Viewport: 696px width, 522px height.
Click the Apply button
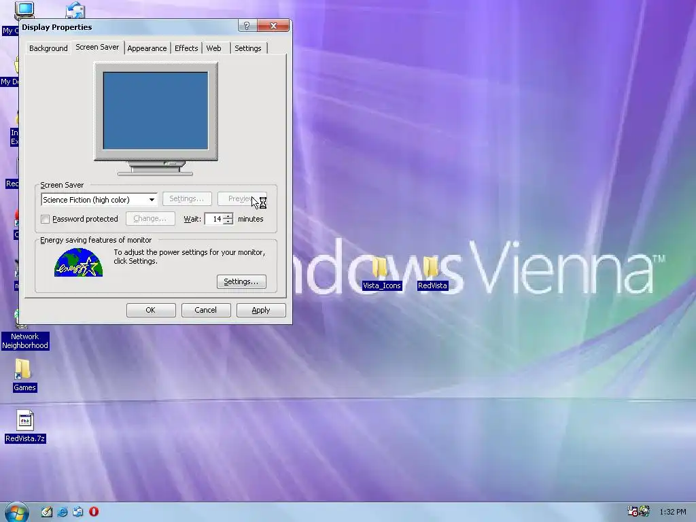click(261, 310)
